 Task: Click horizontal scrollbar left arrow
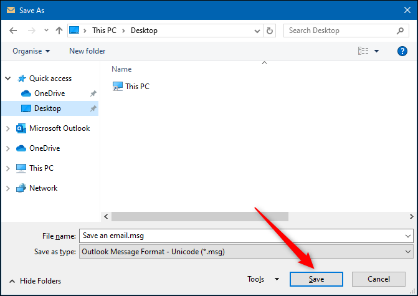point(106,216)
